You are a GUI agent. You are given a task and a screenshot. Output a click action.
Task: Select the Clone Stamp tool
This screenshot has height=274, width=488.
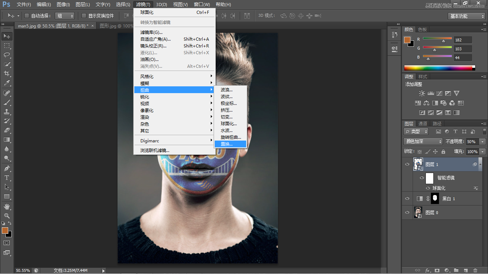pyautogui.click(x=7, y=112)
